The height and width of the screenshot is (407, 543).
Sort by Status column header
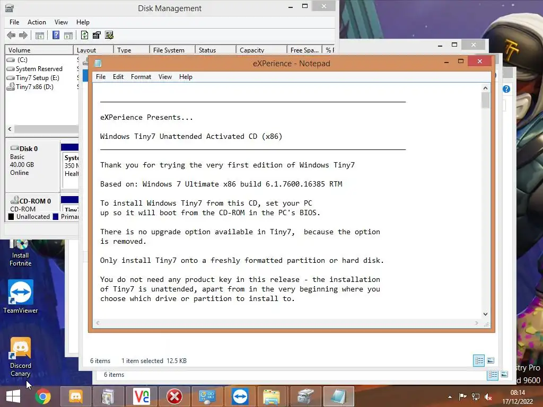tap(215, 50)
